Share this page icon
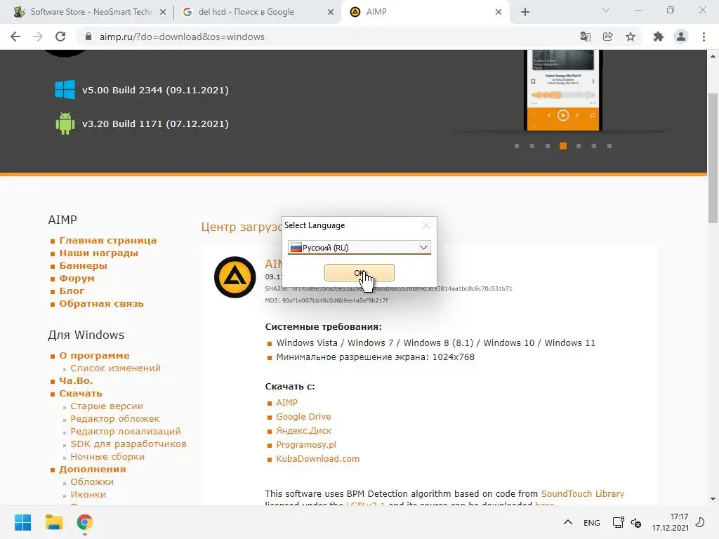 click(x=608, y=36)
